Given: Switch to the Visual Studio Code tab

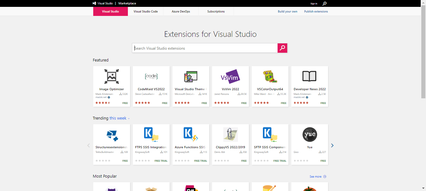Looking at the screenshot, I should point(146,12).
